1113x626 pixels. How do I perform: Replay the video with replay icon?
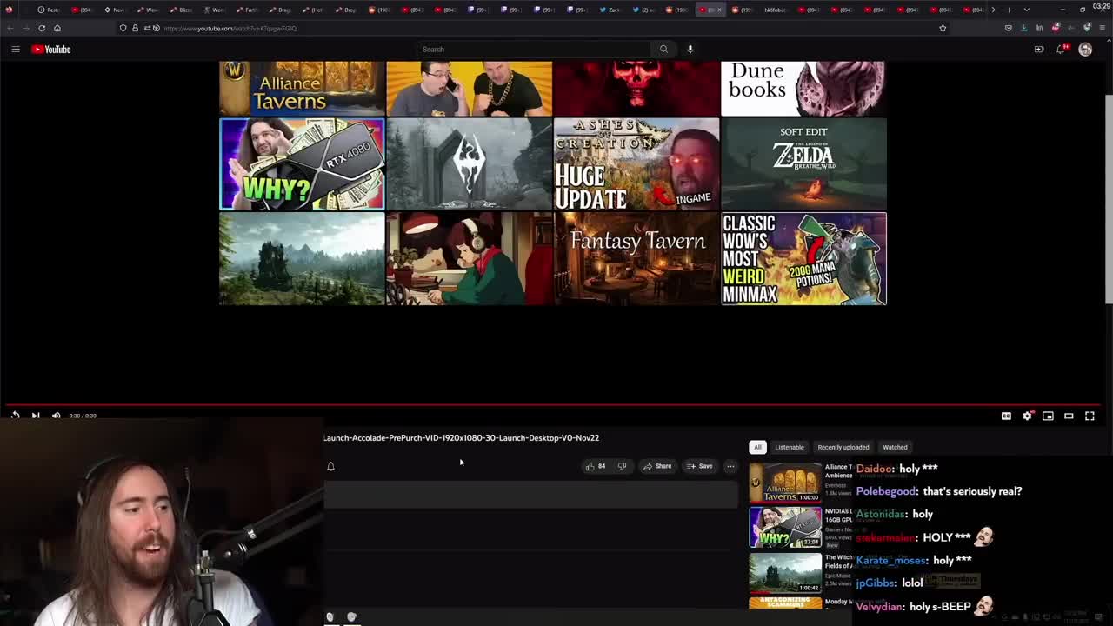coord(15,416)
